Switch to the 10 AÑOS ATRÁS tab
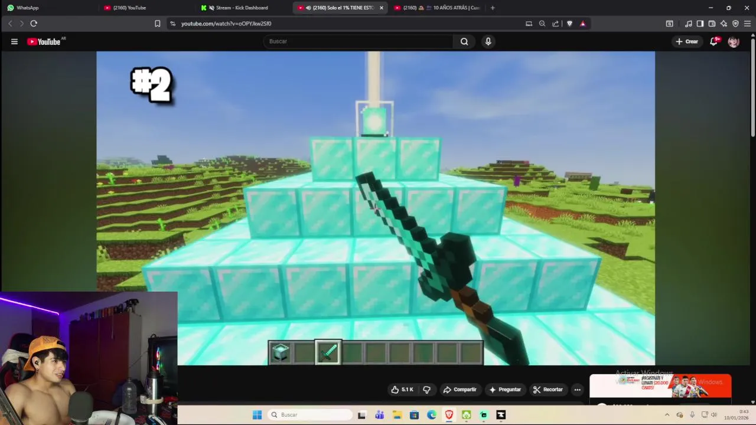Screen dimensions: 756x425 point(437,8)
